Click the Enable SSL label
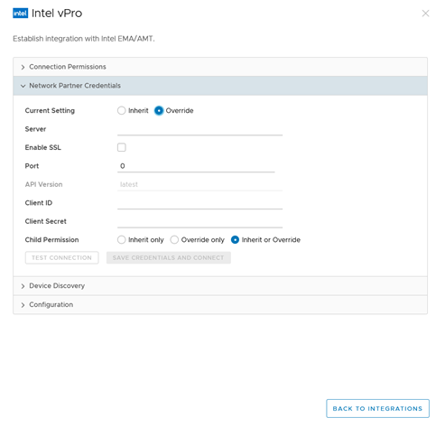Viewport: 436px width, 427px height. [x=43, y=147]
